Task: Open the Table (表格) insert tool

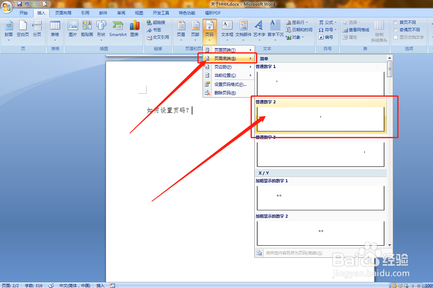Action: point(55,30)
